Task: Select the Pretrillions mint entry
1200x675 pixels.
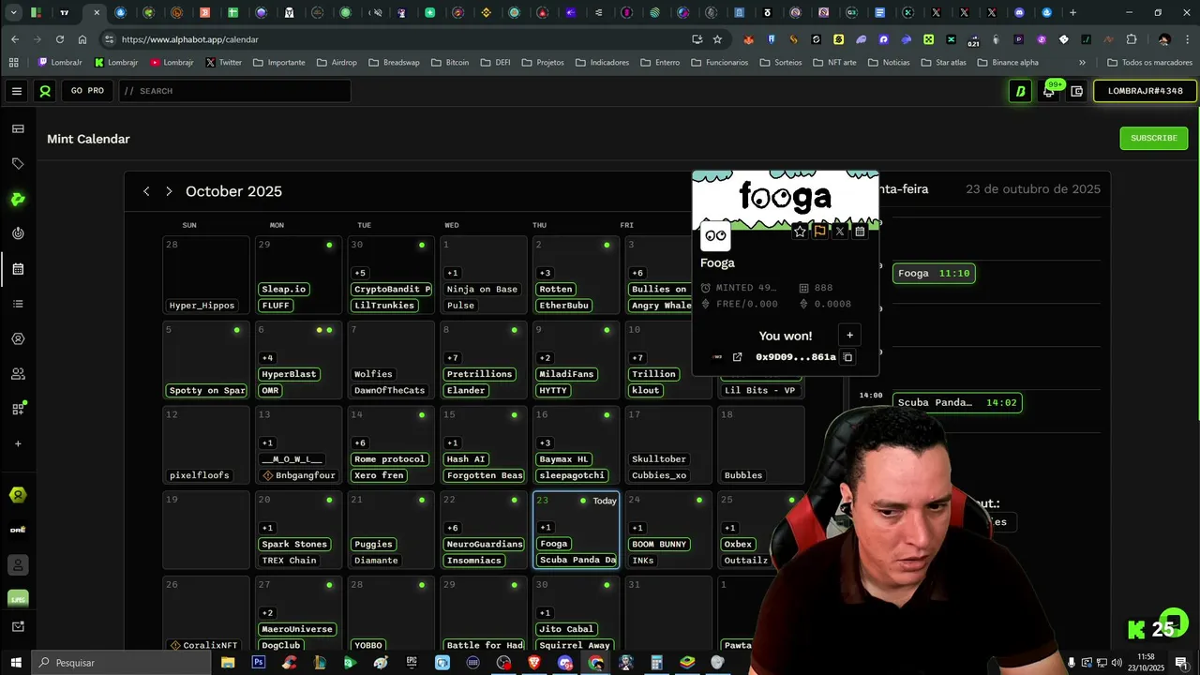Action: (480, 374)
